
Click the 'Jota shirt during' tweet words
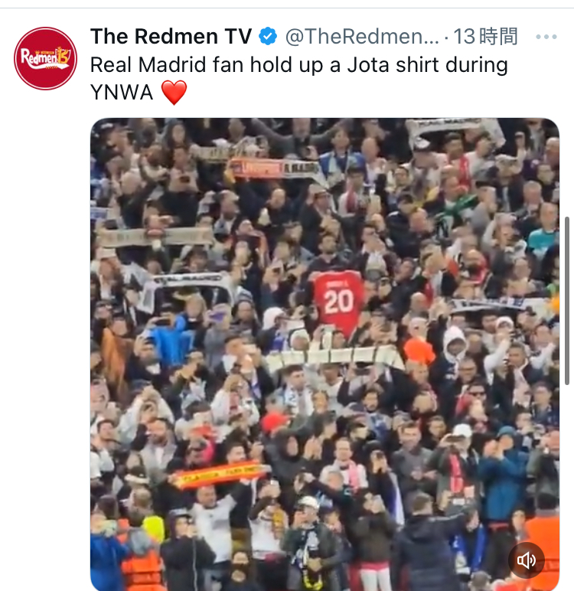pyautogui.click(x=427, y=64)
